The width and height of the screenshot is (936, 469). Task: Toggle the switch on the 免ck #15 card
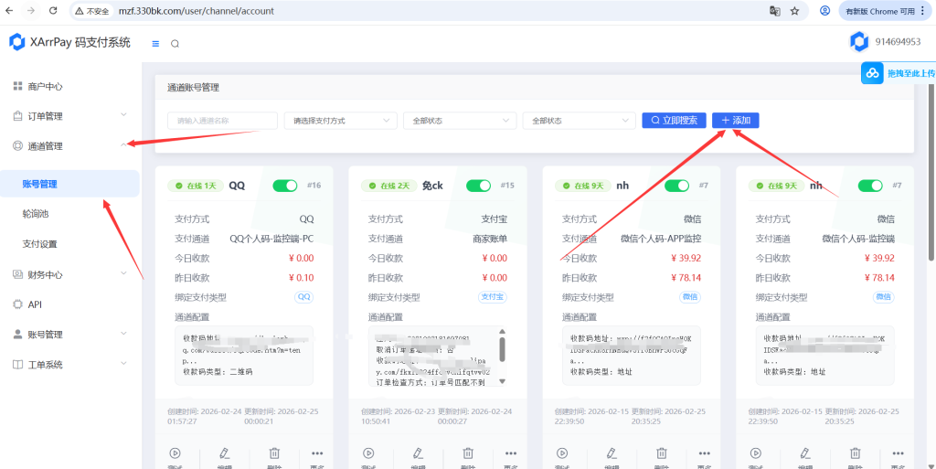point(478,186)
